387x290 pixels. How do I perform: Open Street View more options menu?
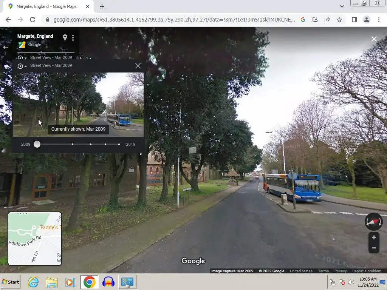(73, 38)
